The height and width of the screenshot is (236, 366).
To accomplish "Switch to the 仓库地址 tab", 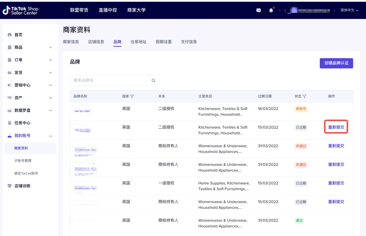I will [x=138, y=42].
